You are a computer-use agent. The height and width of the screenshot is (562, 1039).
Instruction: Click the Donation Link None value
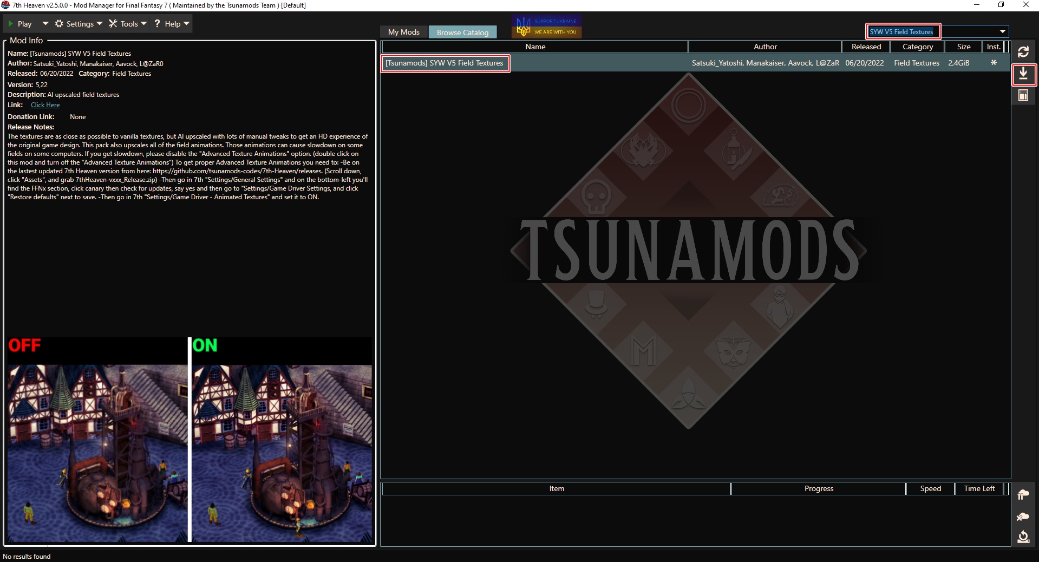click(x=78, y=117)
